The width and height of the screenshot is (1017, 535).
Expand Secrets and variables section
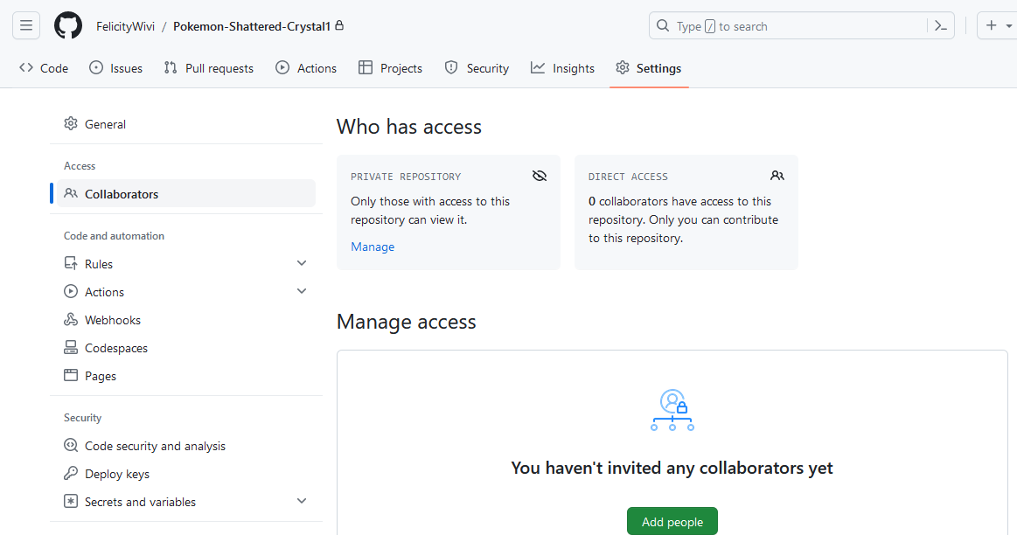tap(302, 502)
